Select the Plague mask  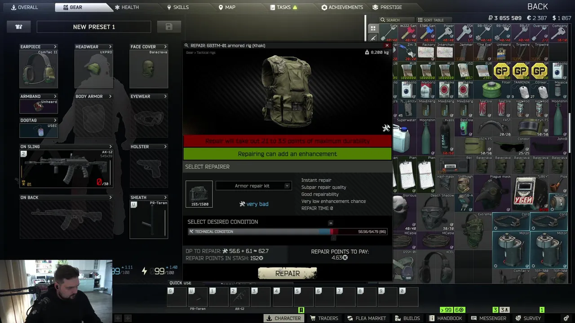[493, 193]
